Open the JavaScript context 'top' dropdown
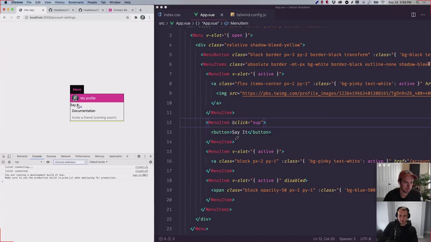 [28, 162]
